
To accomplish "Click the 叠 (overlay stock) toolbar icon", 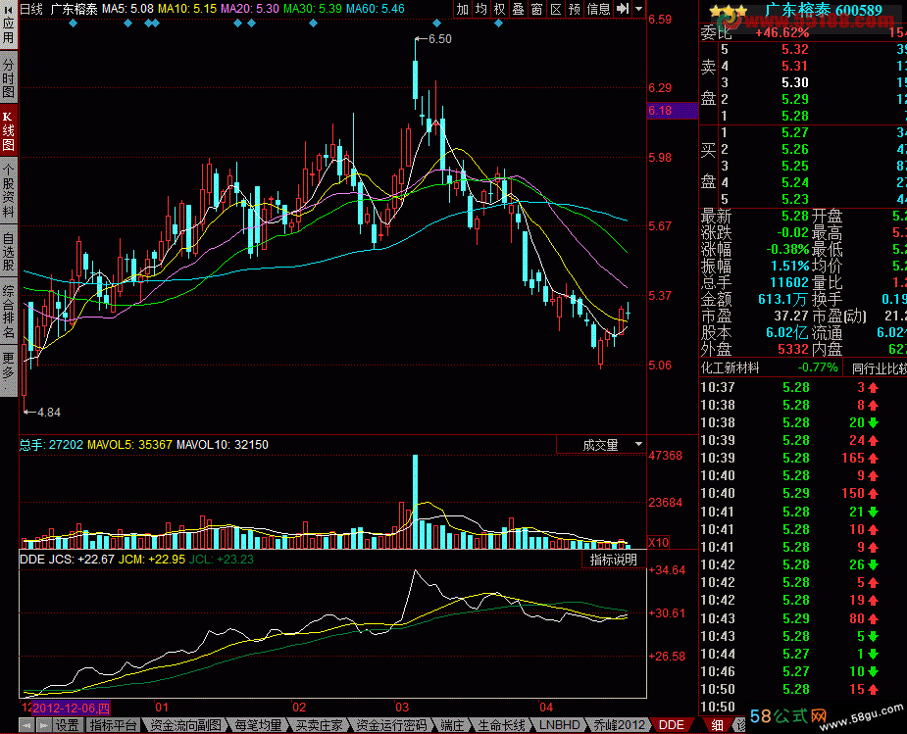I will click(x=518, y=9).
